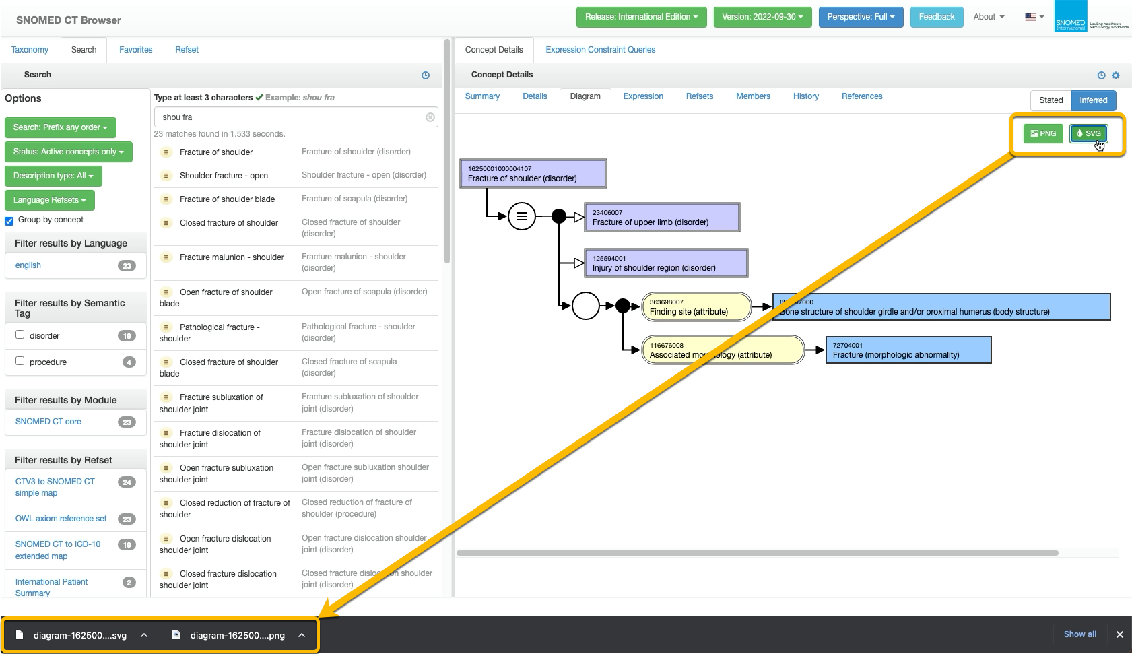The image size is (1132, 654).
Task: Filter by CTV3 to SNOMED CT simple map
Action: tap(55, 487)
